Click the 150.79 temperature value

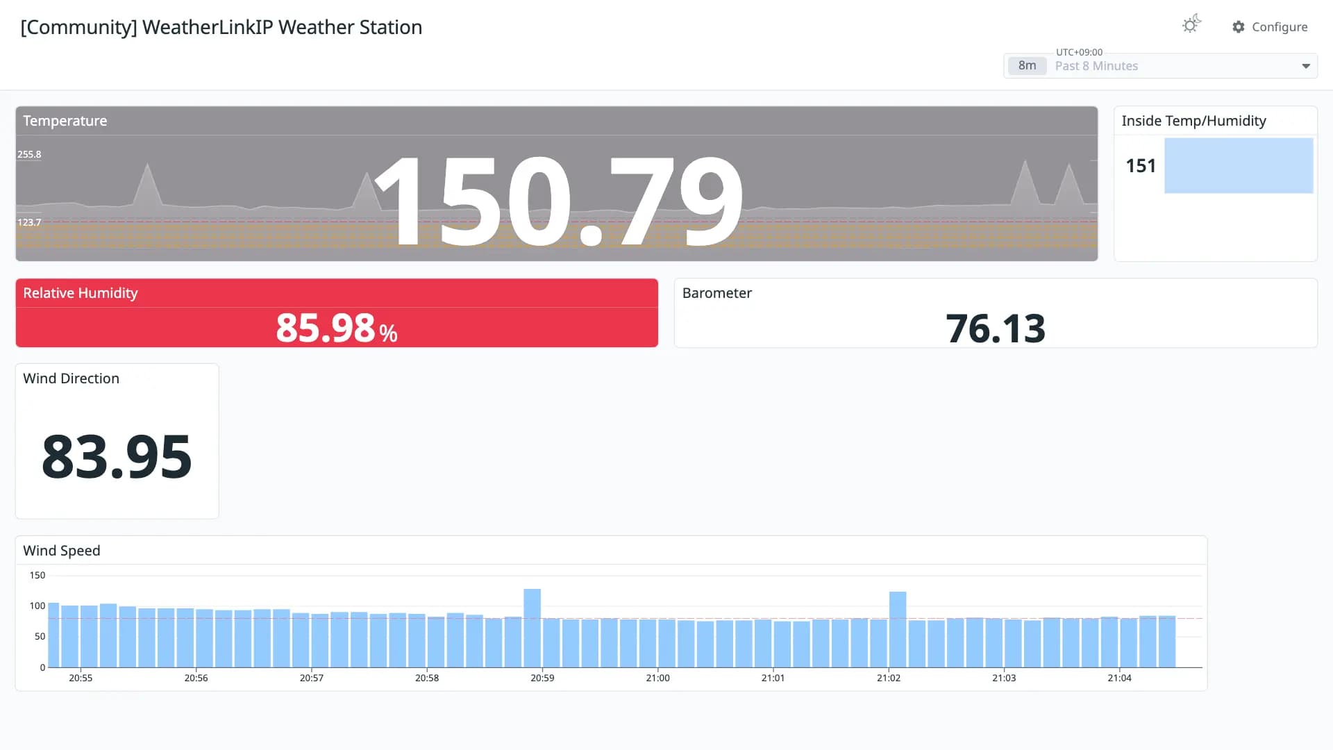click(560, 201)
